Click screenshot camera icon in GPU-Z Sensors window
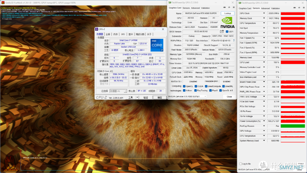The width and height of the screenshot is (307, 173). pos(294,8)
